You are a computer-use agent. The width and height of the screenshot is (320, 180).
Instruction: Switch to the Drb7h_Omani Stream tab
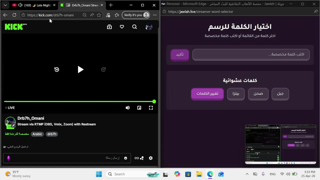pos(82,5)
